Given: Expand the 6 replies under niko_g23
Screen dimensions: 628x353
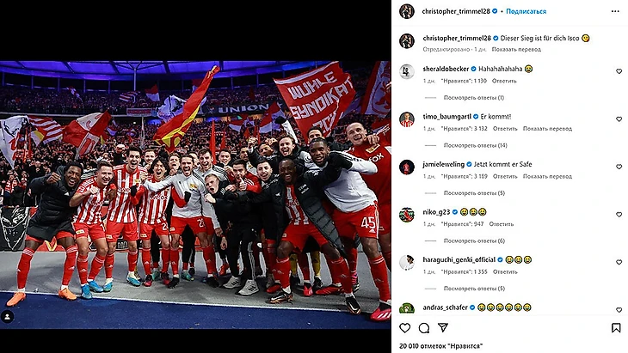Looking at the screenshot, I should coord(474,240).
